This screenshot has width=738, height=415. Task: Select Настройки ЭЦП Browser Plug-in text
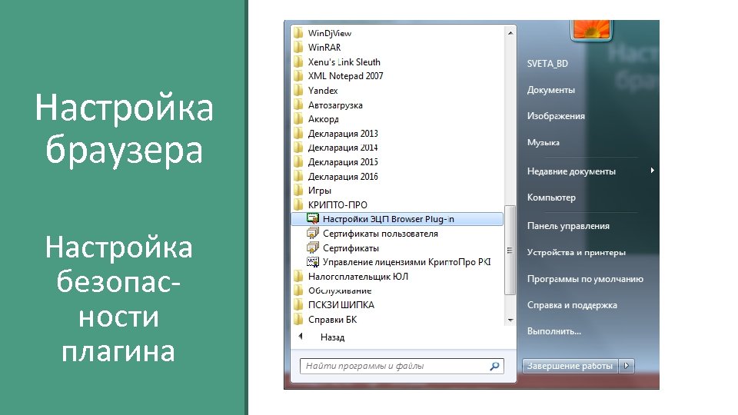click(388, 219)
